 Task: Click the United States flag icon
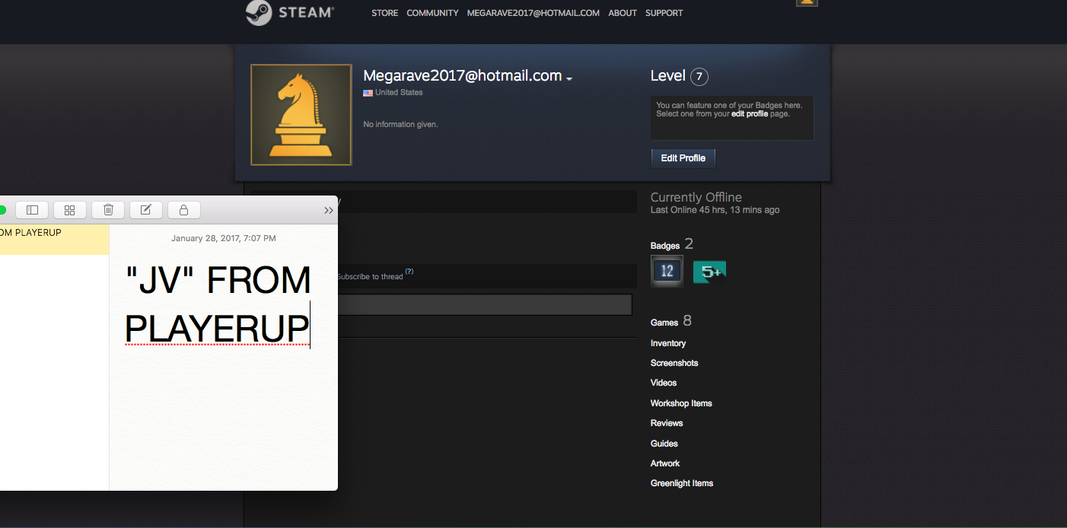368,93
